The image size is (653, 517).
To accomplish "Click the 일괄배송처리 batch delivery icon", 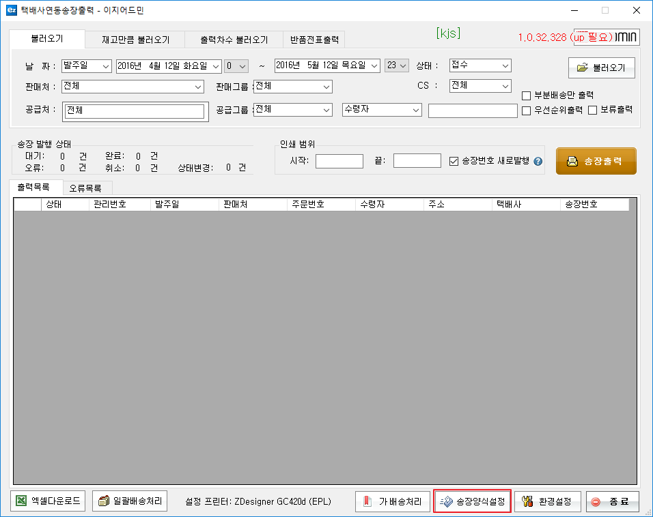I will 104,502.
